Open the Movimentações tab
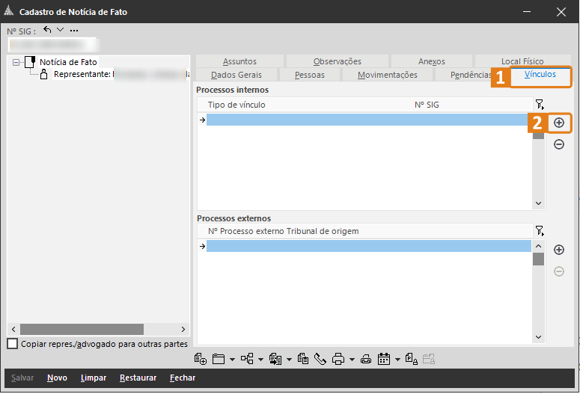The image size is (580, 394). click(387, 76)
